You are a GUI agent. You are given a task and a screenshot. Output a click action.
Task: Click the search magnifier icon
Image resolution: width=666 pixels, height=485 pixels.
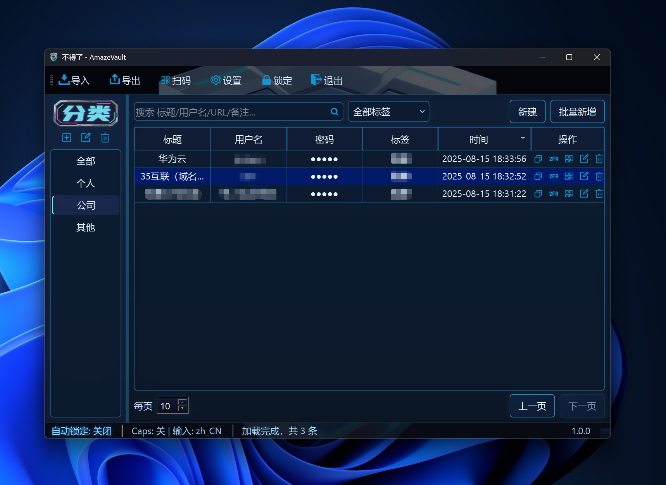click(335, 112)
